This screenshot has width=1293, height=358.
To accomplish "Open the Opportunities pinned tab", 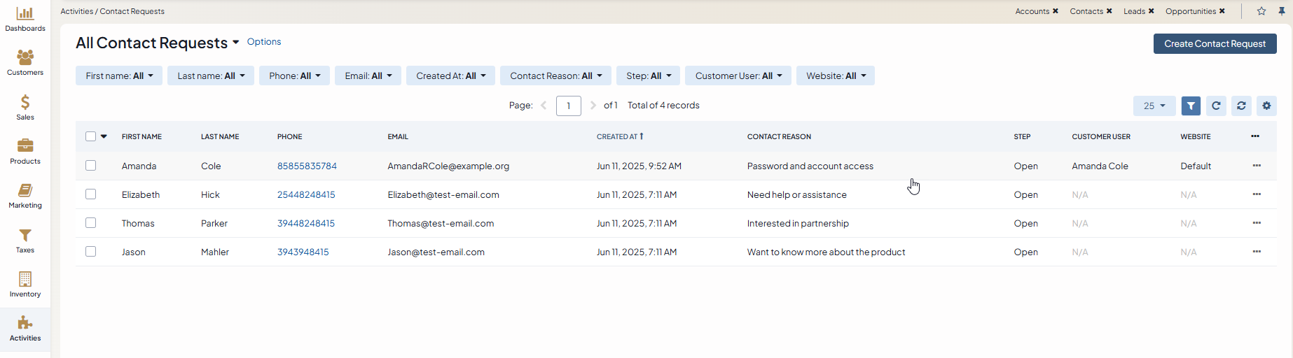I will 1190,11.
